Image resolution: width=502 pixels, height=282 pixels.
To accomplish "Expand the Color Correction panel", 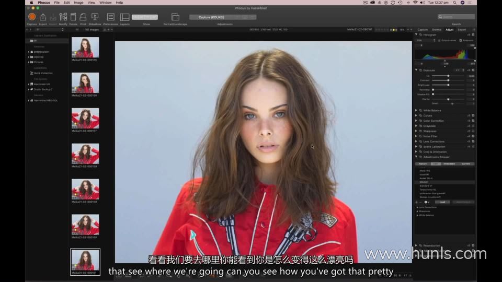I will (417, 121).
